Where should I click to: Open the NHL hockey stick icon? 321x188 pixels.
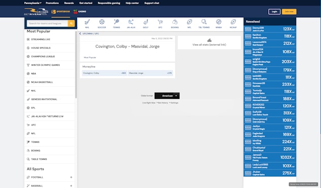87,22
